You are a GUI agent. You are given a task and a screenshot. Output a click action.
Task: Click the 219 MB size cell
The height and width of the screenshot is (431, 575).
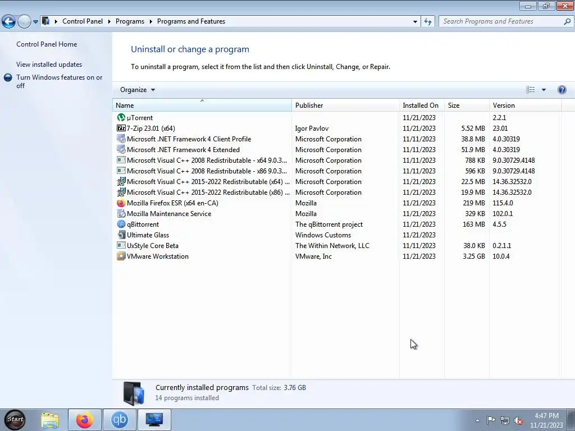(474, 203)
